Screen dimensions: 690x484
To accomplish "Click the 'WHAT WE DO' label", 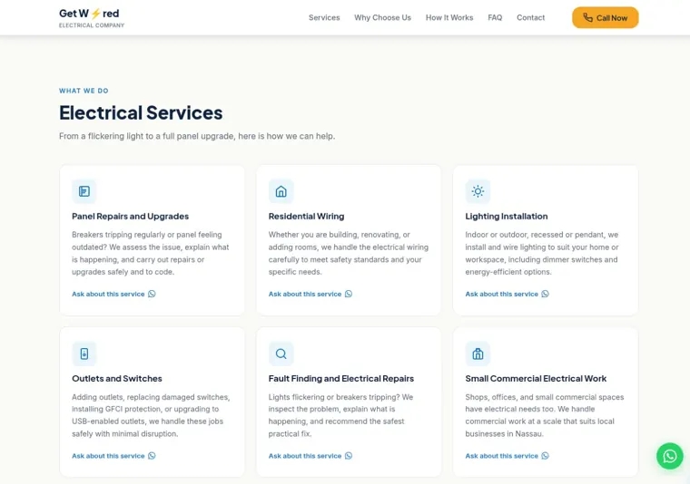I will point(84,91).
